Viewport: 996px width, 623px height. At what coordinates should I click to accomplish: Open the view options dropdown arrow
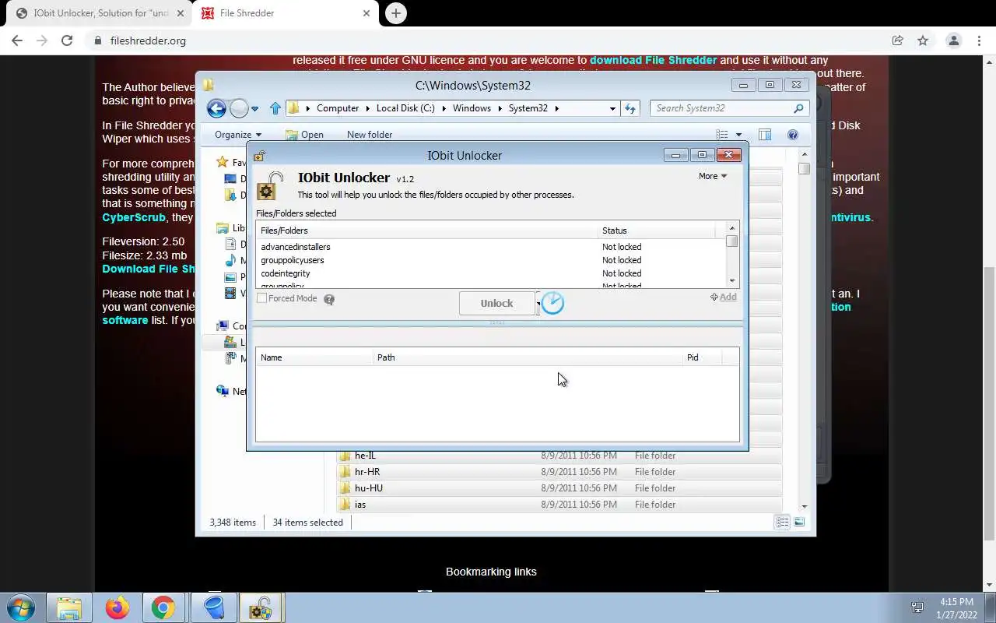point(738,135)
